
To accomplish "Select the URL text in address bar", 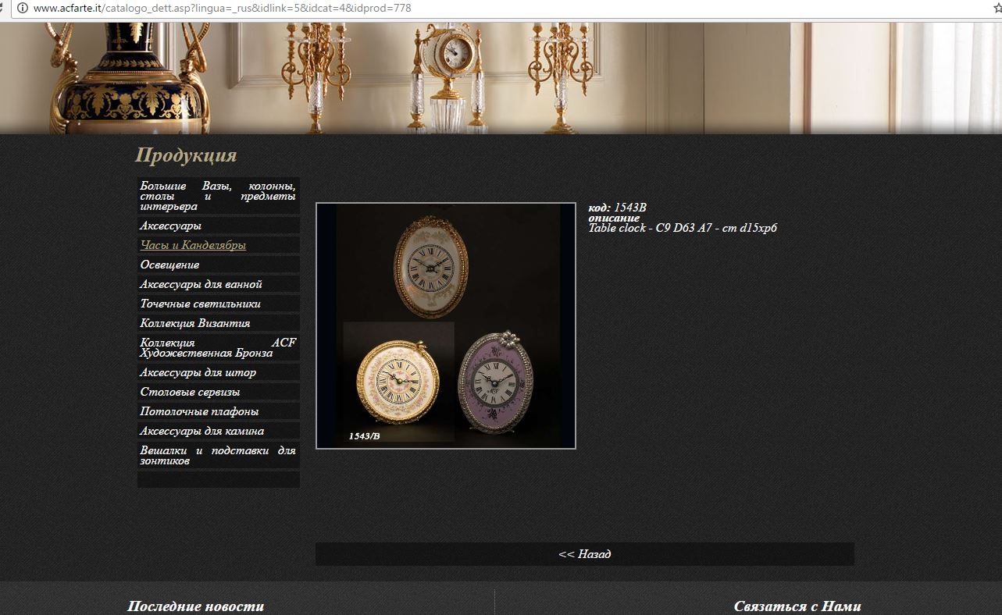I will pos(222,9).
